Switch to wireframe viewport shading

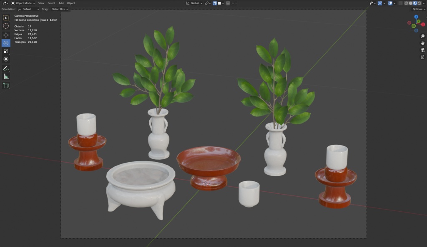point(406,3)
